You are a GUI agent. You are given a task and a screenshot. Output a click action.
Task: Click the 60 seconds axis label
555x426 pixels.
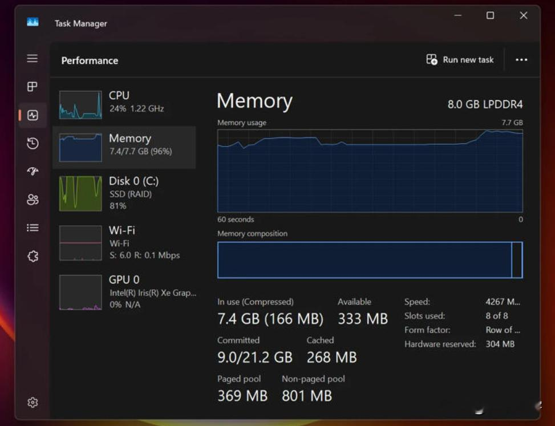[x=236, y=220]
